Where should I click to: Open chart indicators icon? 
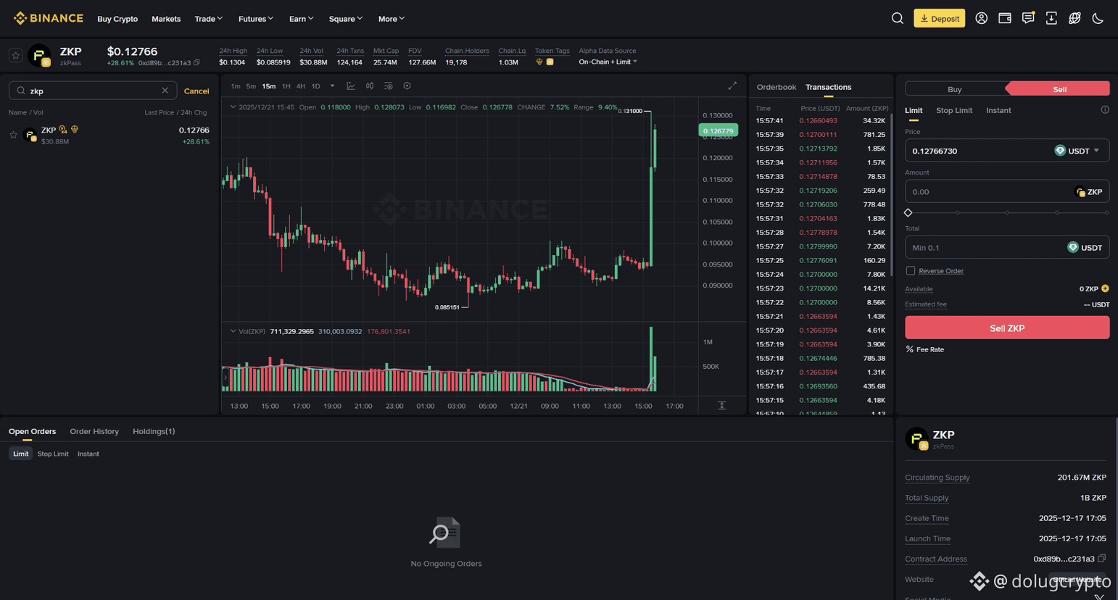coord(389,86)
